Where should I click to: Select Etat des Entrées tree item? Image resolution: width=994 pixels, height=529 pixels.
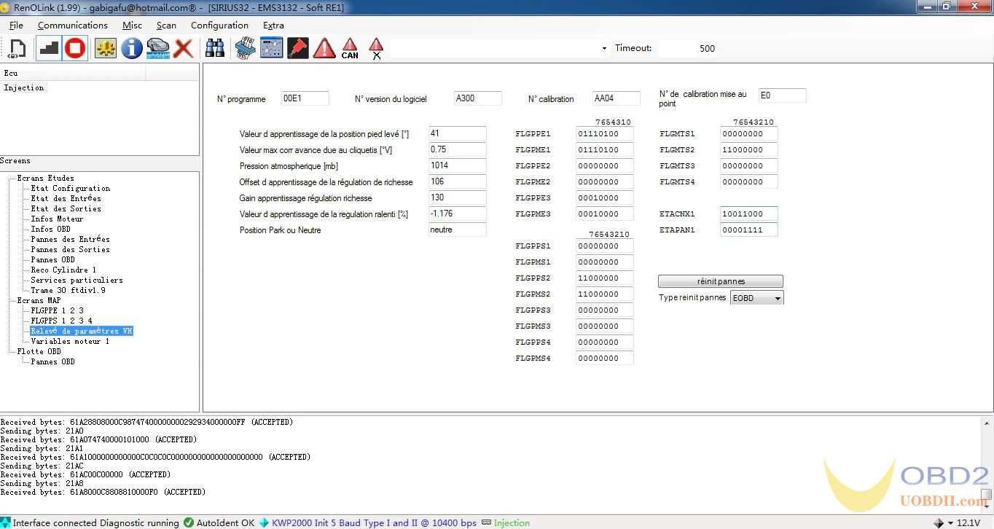(x=66, y=198)
